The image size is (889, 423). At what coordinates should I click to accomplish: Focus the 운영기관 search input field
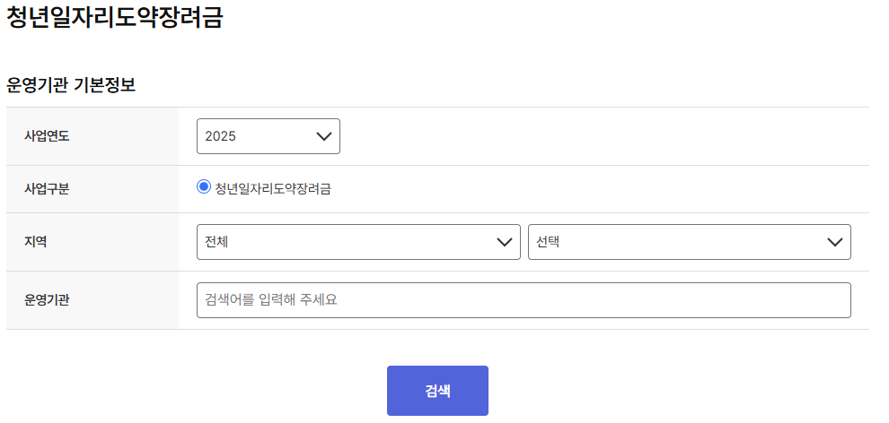tap(524, 300)
